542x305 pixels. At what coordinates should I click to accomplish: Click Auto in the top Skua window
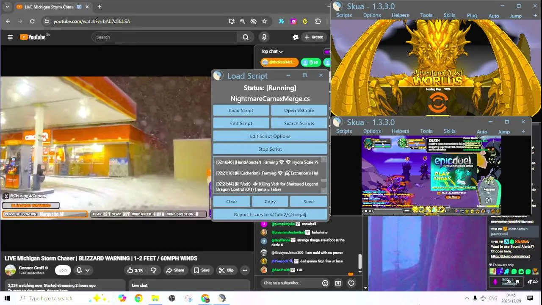[494, 16]
